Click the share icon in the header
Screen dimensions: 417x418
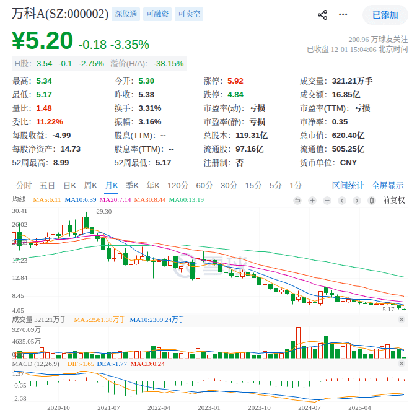point(322,14)
